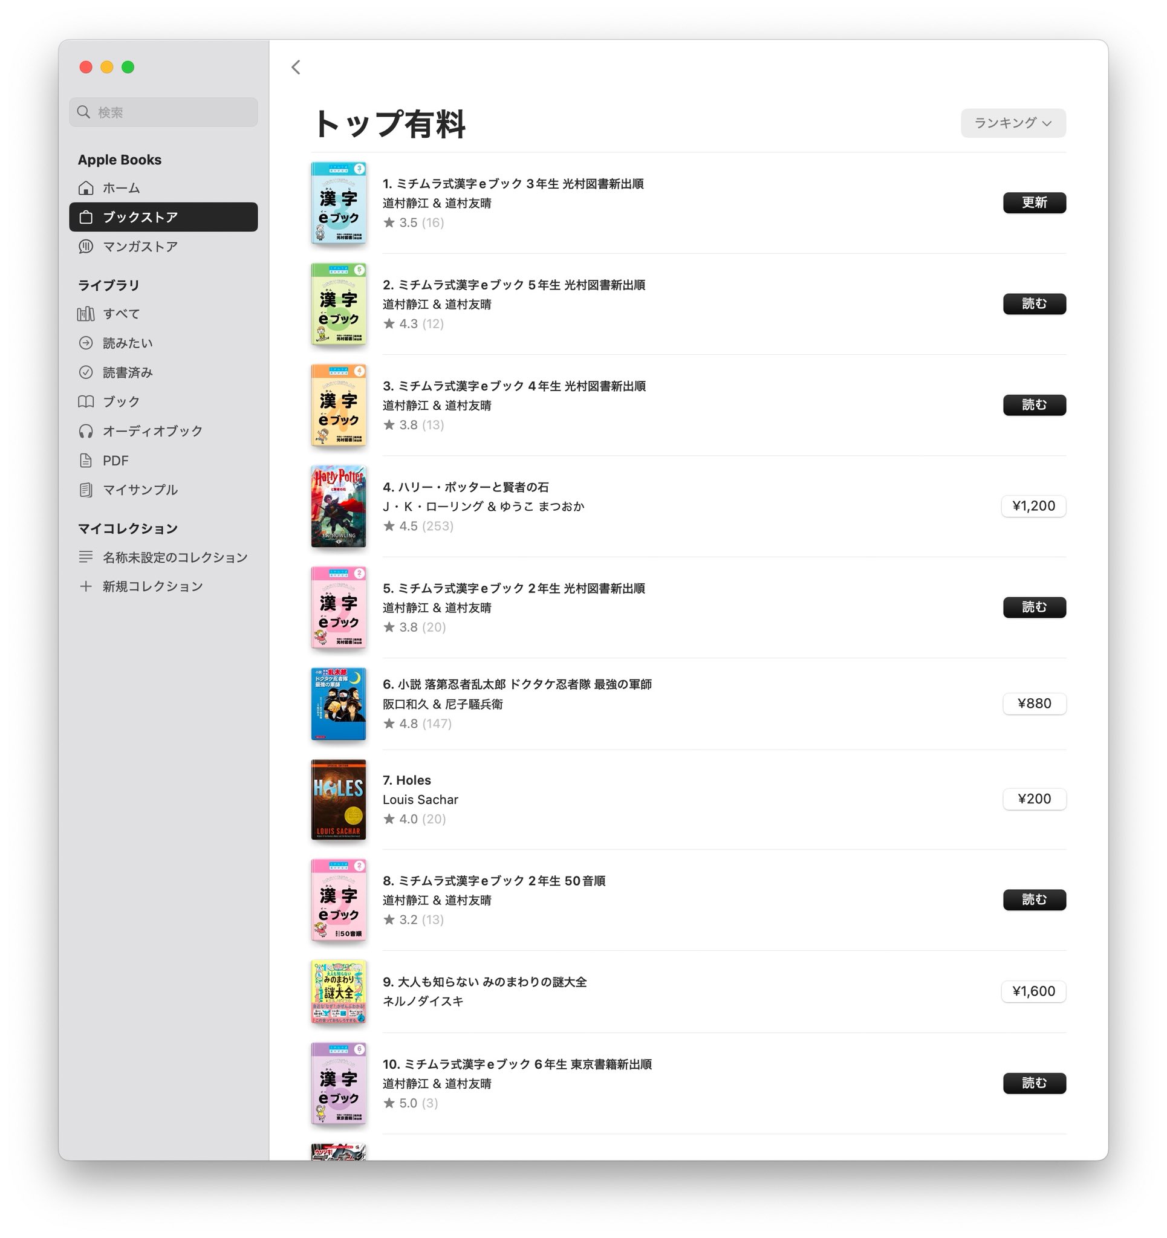Image resolution: width=1167 pixels, height=1238 pixels.
Task: Click author ネルノダイスキ
Action: tap(423, 1002)
